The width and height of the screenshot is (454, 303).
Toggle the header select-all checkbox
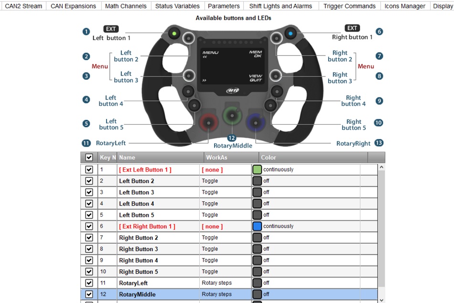pyautogui.click(x=89, y=157)
